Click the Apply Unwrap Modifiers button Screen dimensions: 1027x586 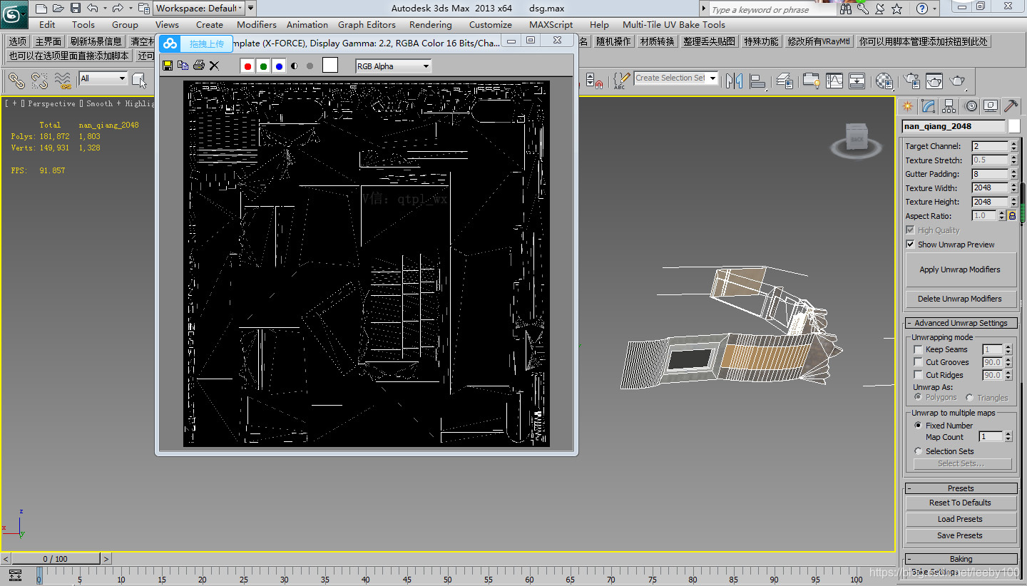coord(961,269)
